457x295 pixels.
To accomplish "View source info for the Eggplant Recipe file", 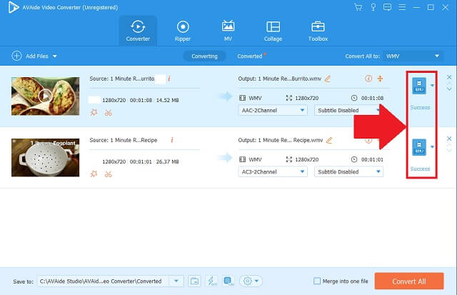I will (172, 140).
